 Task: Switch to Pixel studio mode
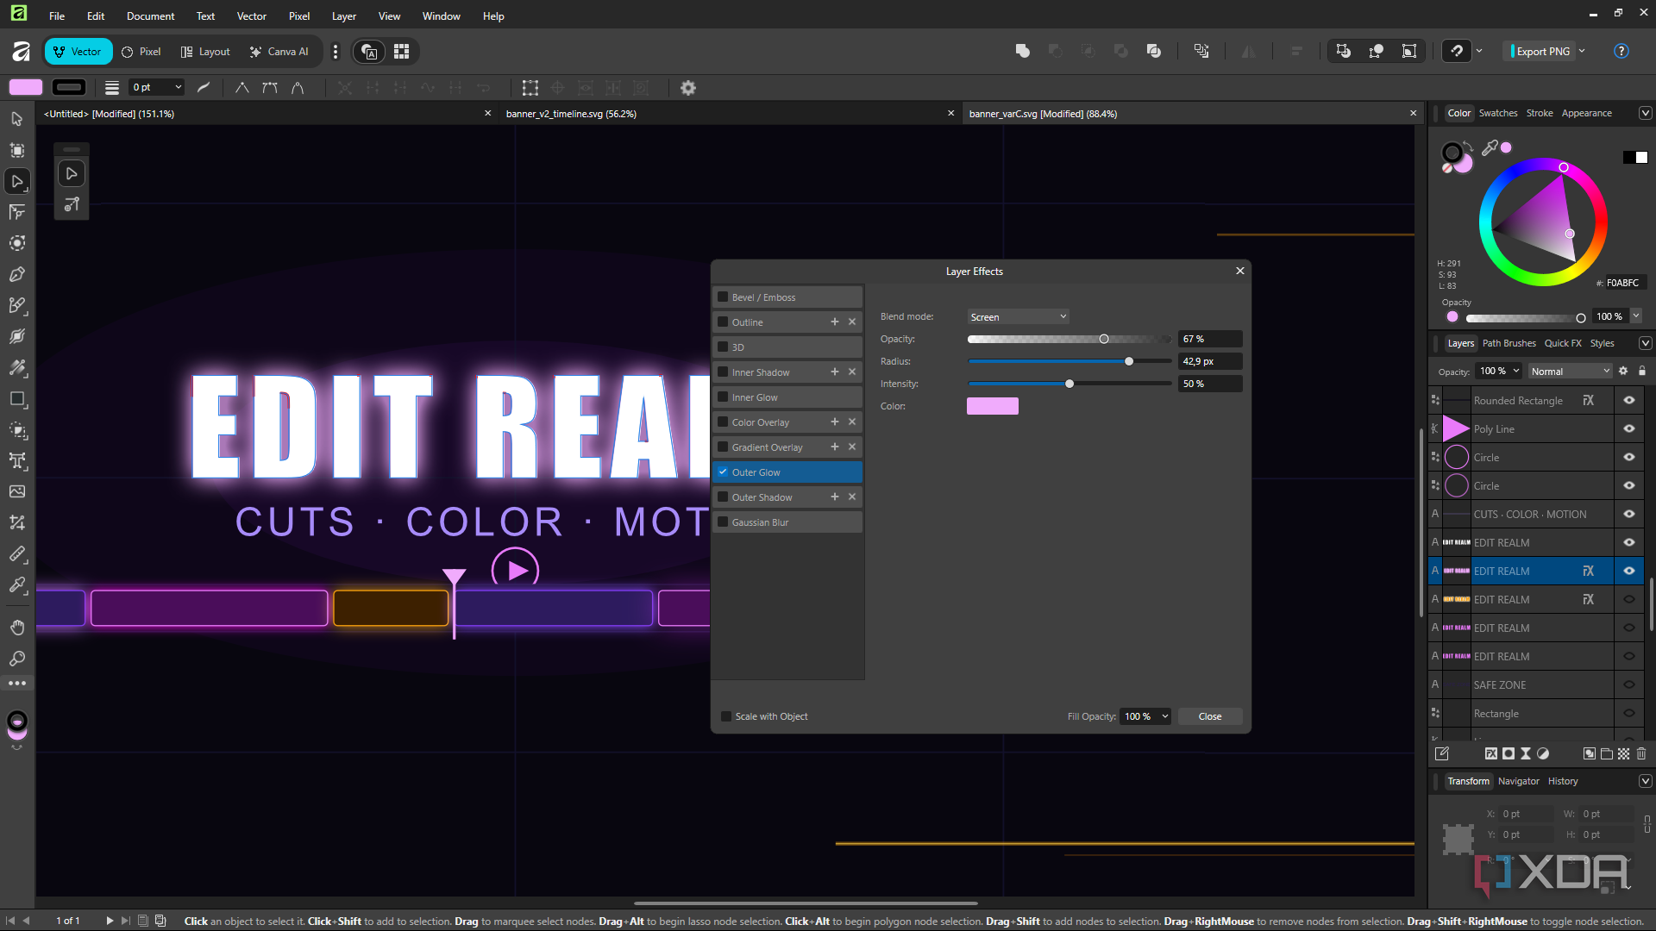(x=141, y=51)
